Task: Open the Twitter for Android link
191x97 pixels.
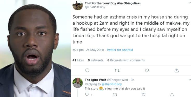Action: click(x=120, y=50)
